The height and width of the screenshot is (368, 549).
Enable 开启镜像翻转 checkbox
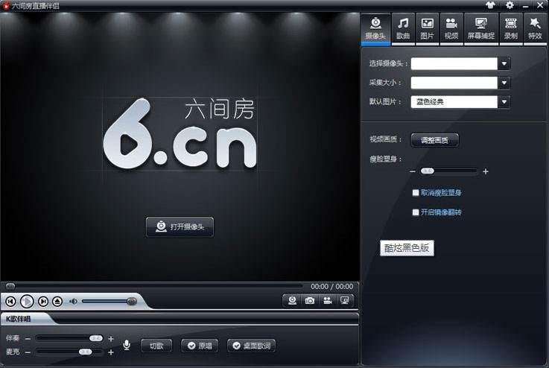coord(416,212)
